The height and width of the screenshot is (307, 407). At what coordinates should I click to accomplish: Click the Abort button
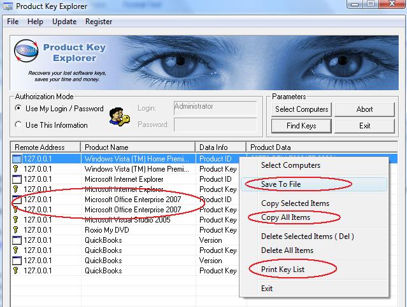pyautogui.click(x=365, y=109)
